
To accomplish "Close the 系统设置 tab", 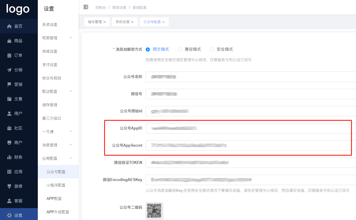I will coord(132,22).
